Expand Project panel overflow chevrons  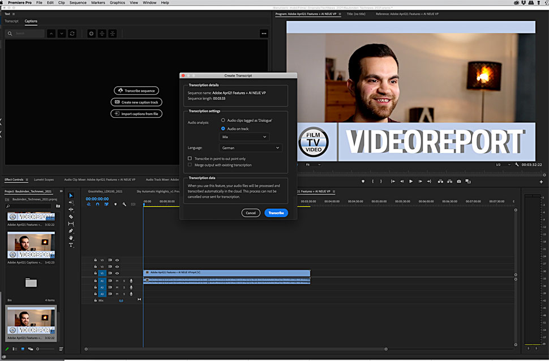(61, 192)
